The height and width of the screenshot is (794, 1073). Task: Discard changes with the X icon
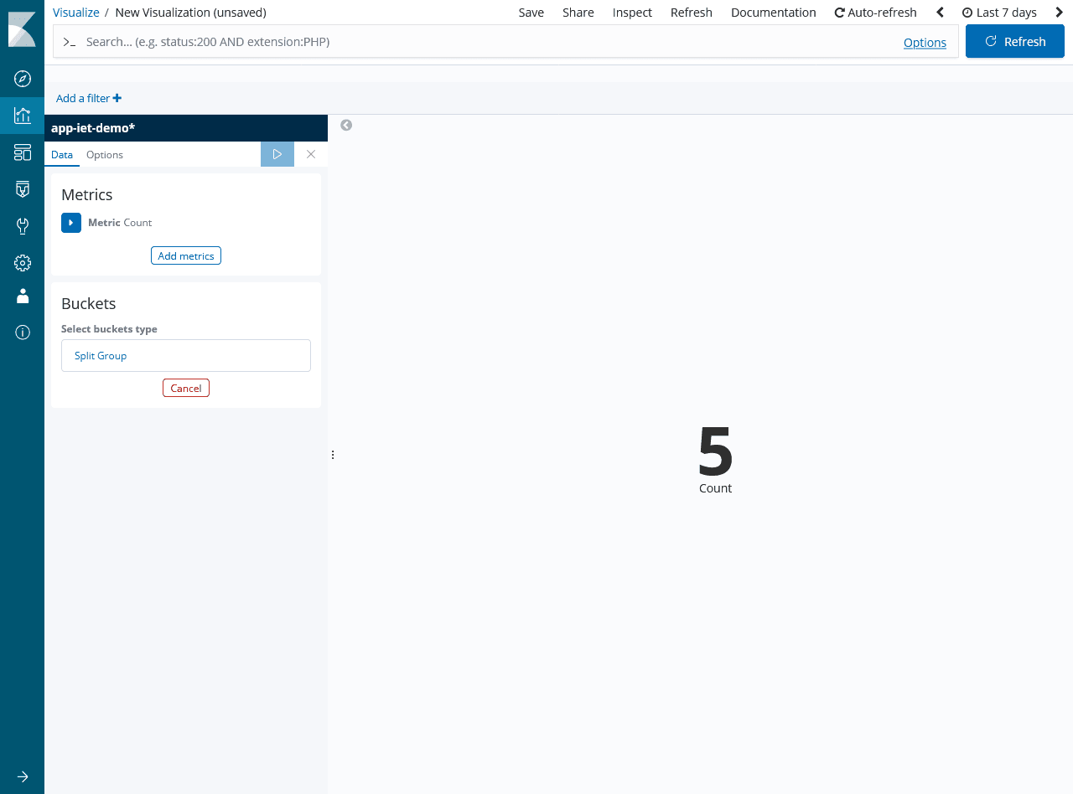311,154
